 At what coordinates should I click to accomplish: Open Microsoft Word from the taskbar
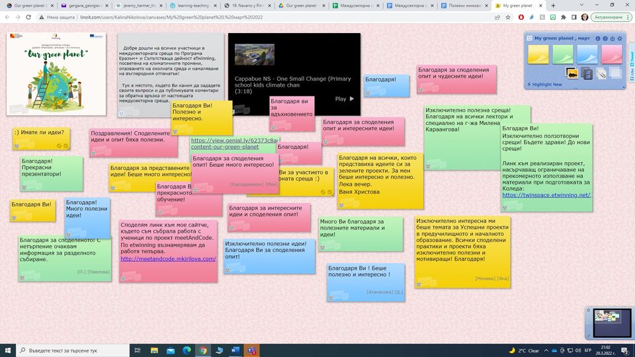coord(235,350)
